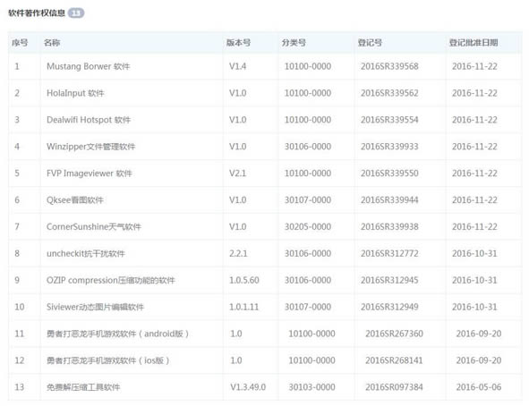Click the Siviewer image editing software name

tap(95, 307)
